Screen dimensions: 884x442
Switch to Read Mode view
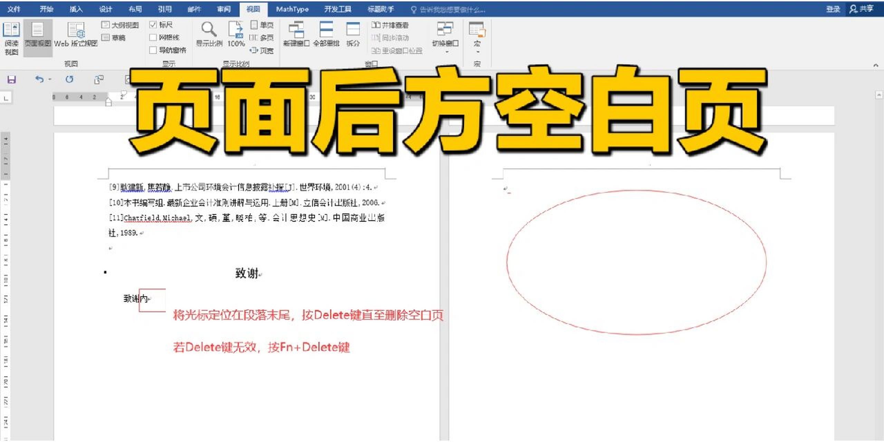click(x=11, y=38)
